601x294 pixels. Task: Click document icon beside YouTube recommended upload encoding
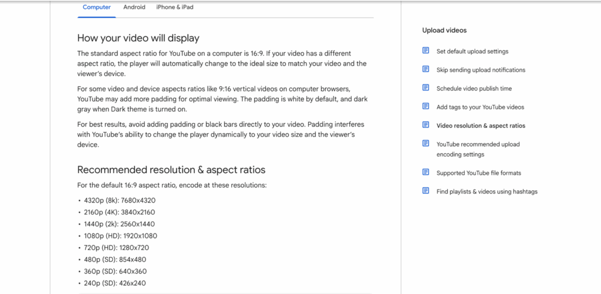click(x=426, y=143)
